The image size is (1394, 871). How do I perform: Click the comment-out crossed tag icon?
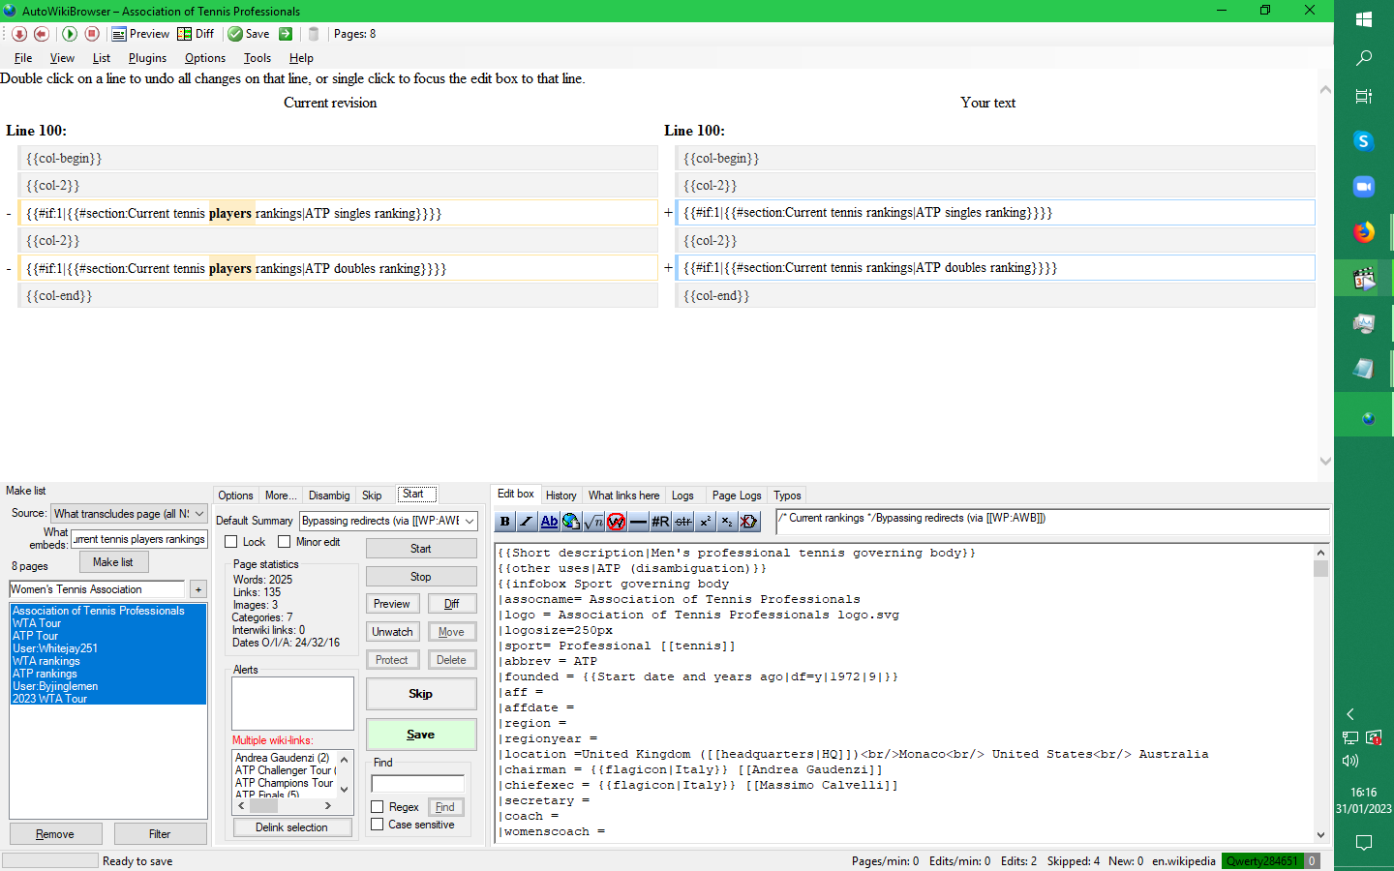(749, 522)
